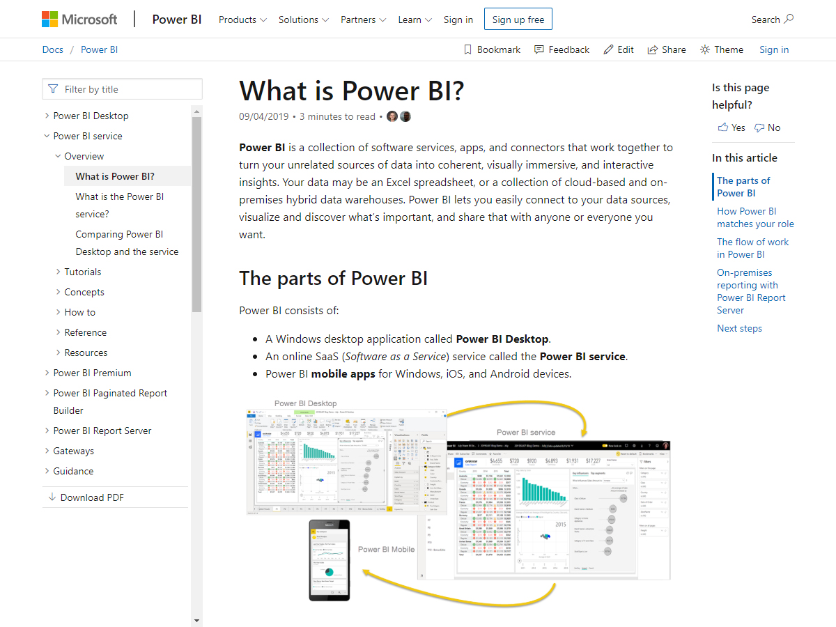Click the Microsoft logo
The image size is (836, 627).
(x=79, y=20)
